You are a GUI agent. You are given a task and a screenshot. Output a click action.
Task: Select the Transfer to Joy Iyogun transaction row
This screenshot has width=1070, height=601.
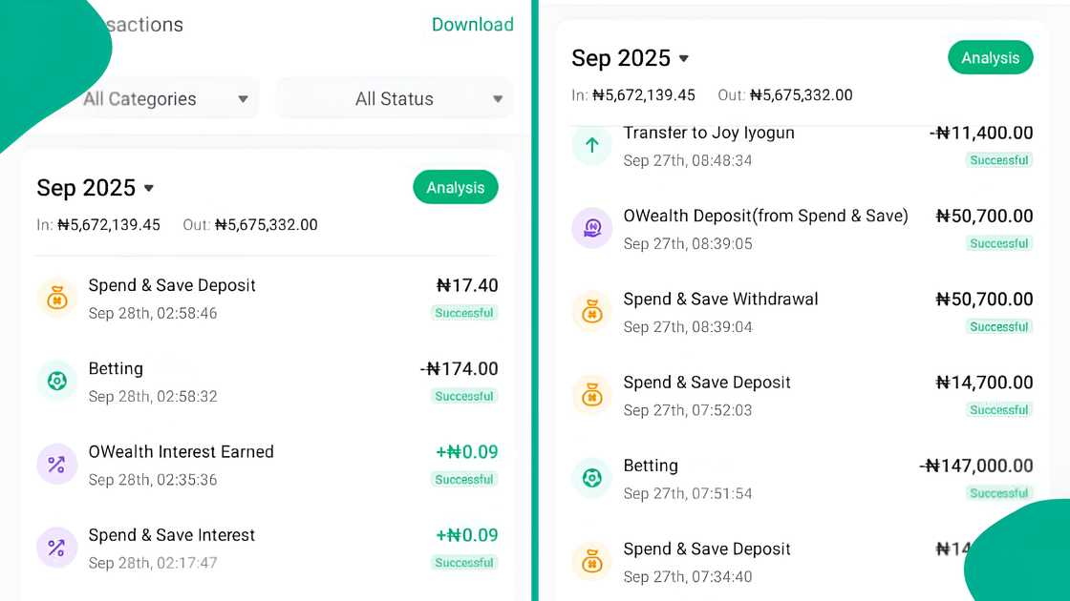pyautogui.click(x=764, y=145)
